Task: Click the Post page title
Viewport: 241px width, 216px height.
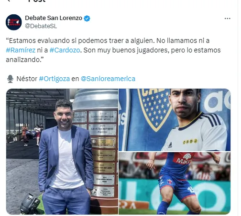Action: point(37,1)
